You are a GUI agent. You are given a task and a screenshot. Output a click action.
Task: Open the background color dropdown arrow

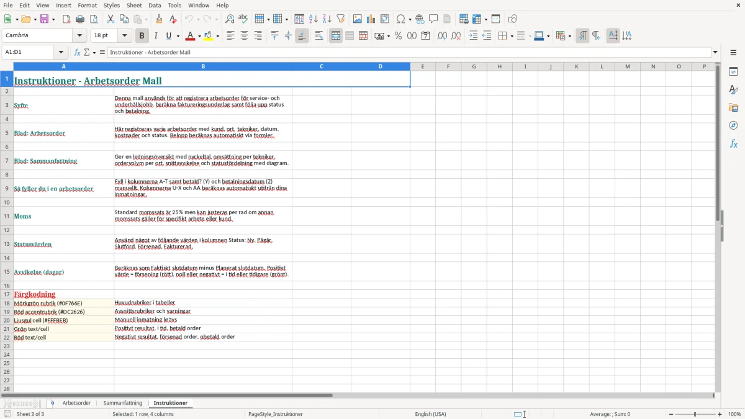[x=217, y=36]
